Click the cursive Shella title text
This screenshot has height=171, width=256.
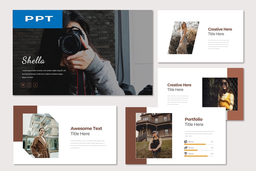coord(33,60)
